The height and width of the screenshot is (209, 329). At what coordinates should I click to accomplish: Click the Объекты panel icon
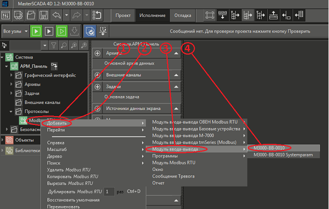tap(8, 140)
